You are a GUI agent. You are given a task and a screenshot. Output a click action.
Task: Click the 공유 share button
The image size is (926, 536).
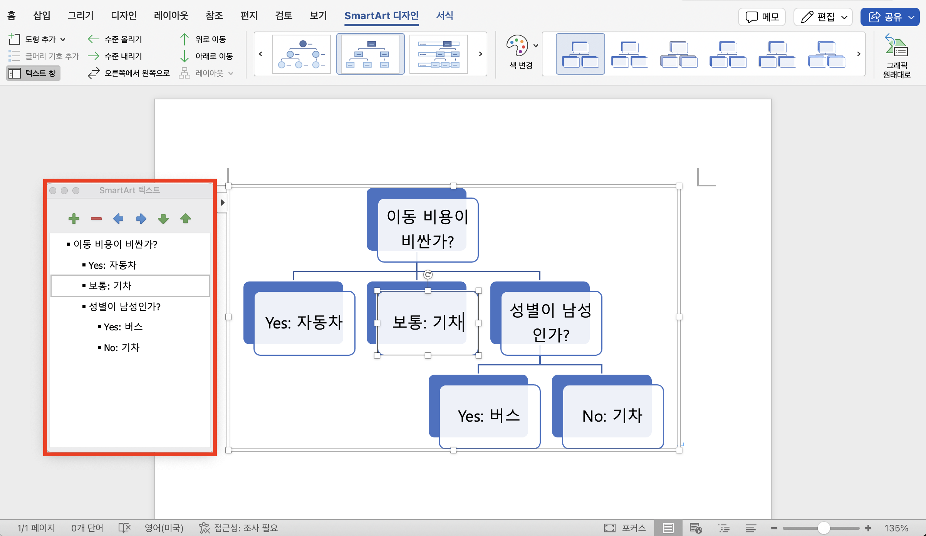click(x=890, y=17)
